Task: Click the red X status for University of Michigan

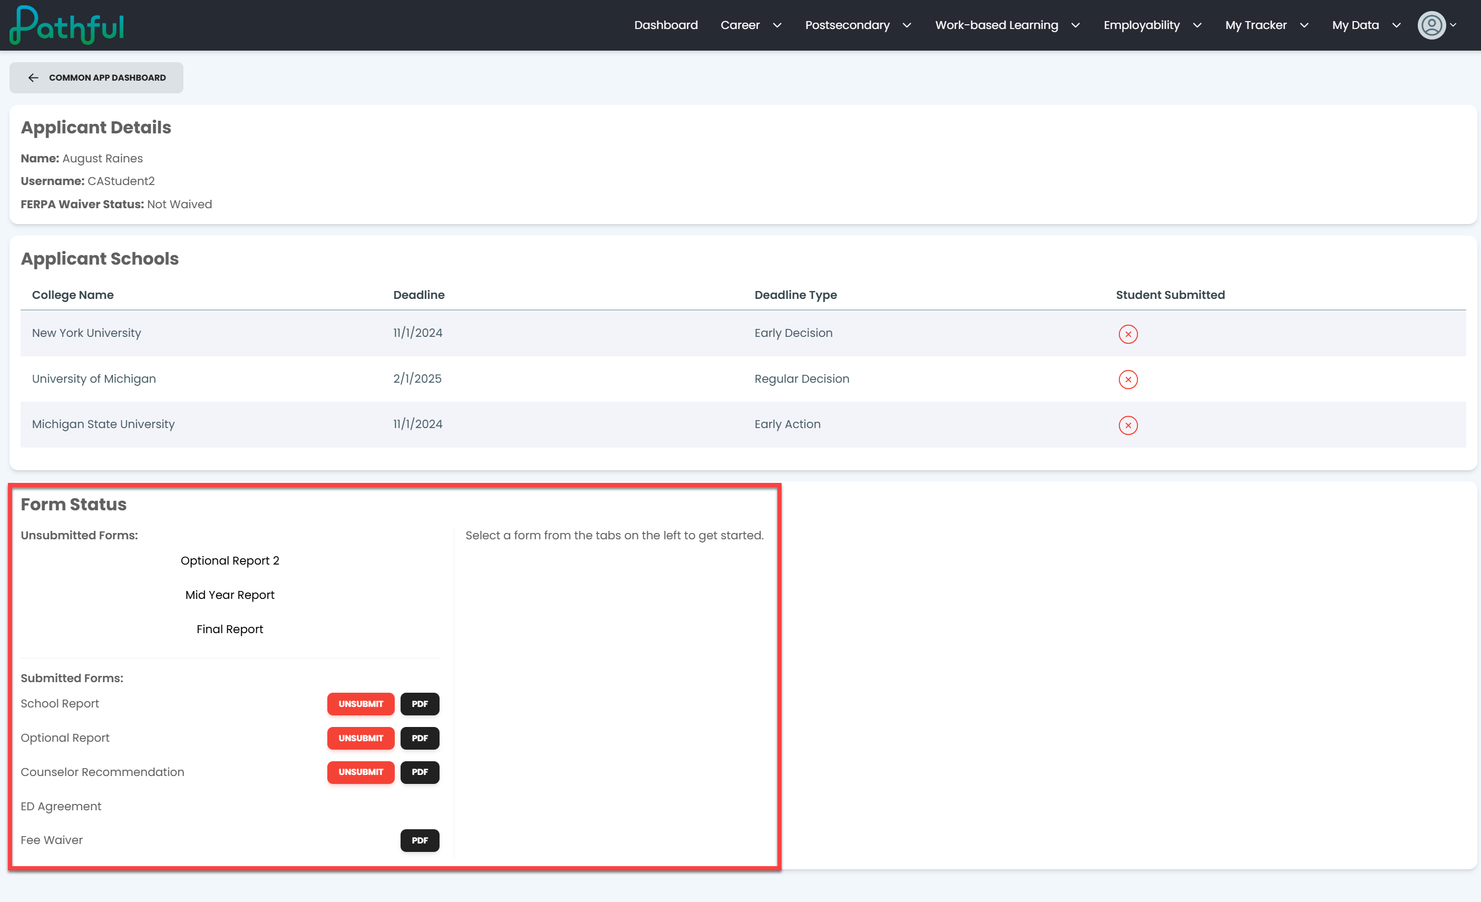Action: pyautogui.click(x=1127, y=380)
